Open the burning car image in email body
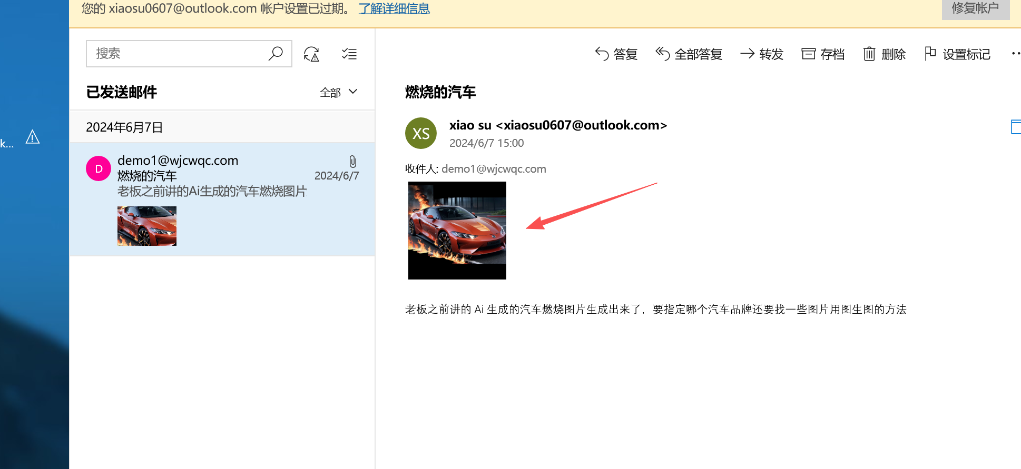 (x=457, y=231)
